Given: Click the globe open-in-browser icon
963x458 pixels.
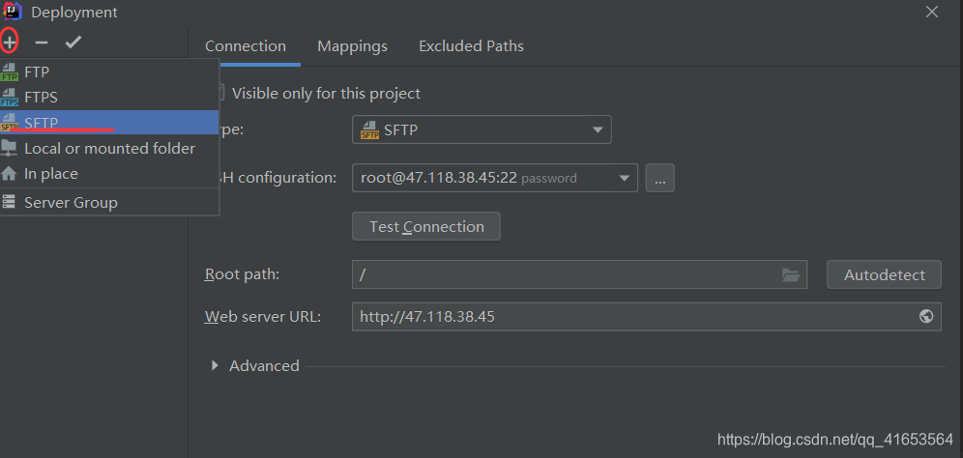Looking at the screenshot, I should click(926, 316).
